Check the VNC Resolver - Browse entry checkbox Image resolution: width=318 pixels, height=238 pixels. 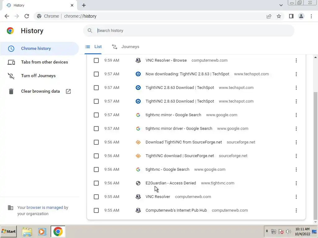(x=96, y=60)
